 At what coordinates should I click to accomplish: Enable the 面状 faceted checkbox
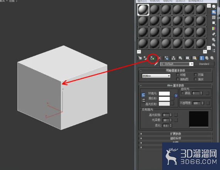(x=195, y=79)
